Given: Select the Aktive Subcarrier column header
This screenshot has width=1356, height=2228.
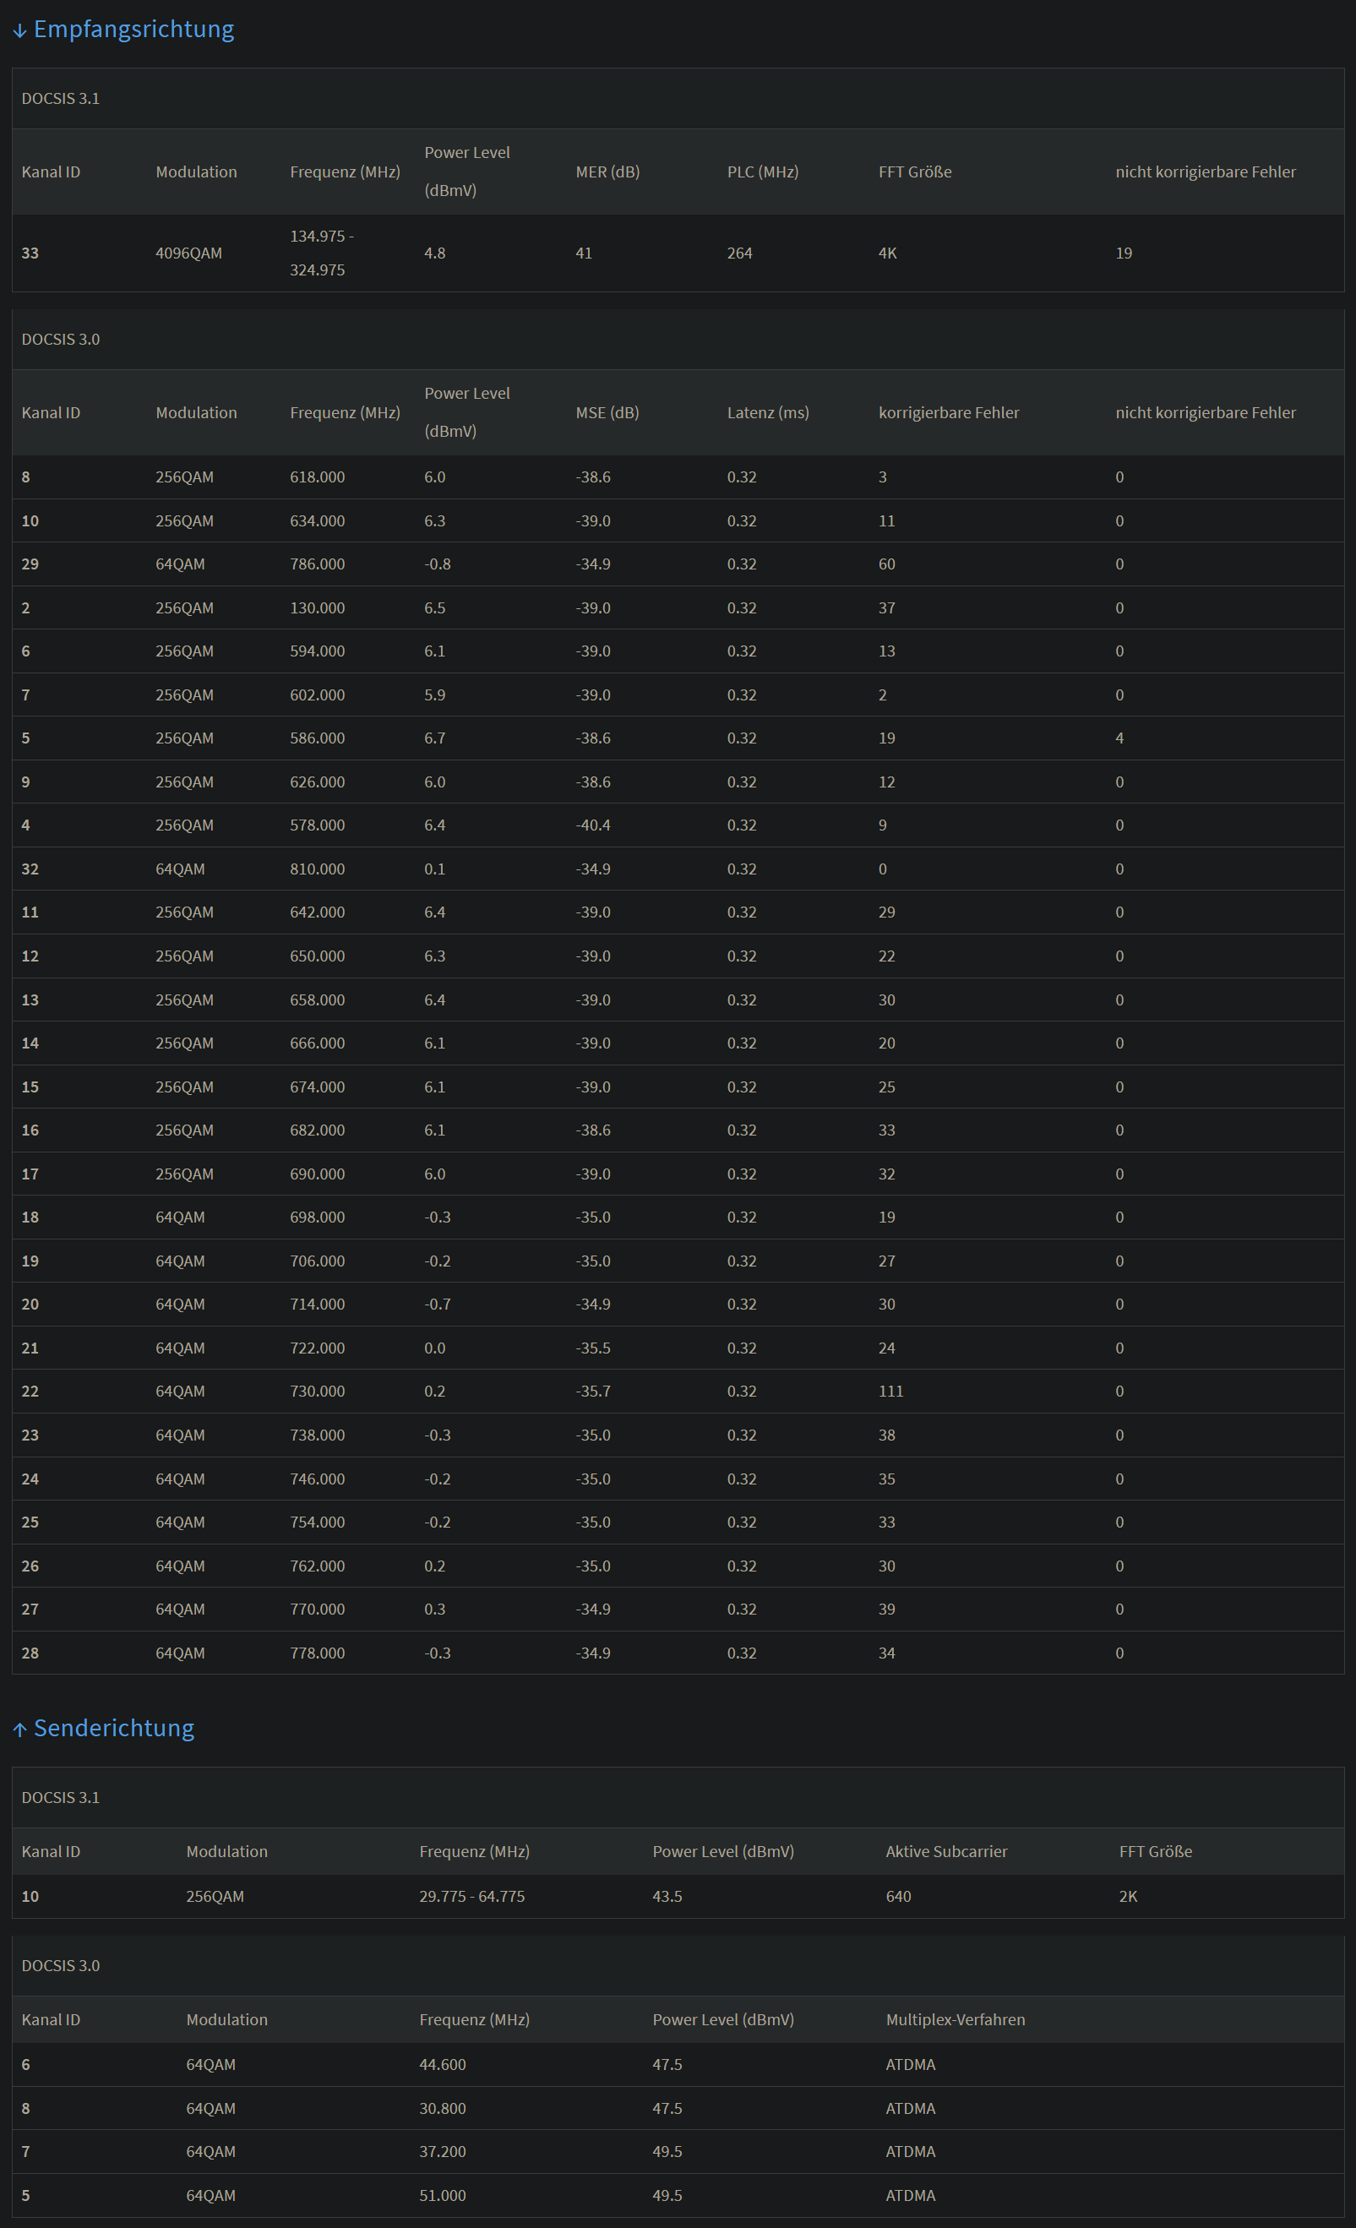Looking at the screenshot, I should 945,1851.
